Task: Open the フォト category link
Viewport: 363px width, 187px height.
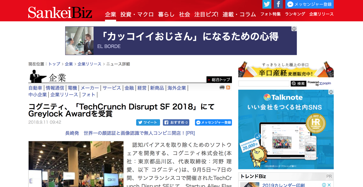Action: coord(88,95)
